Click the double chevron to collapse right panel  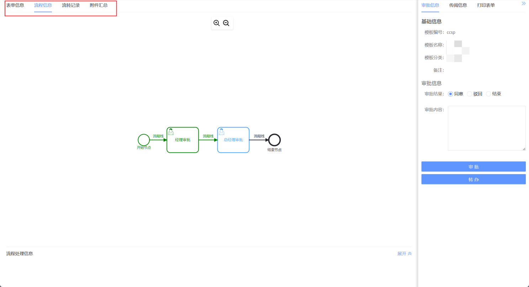523,3
